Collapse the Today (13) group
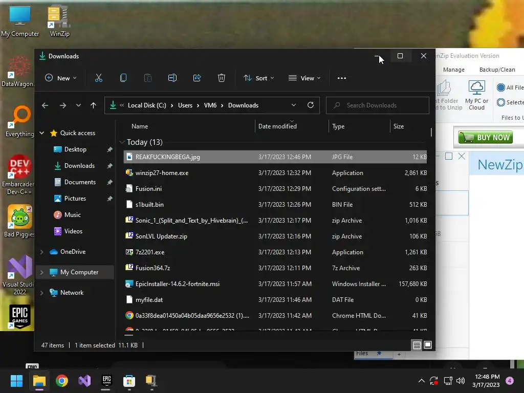This screenshot has width=524, height=393. click(122, 142)
